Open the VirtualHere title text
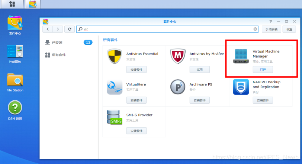This screenshot has height=164, width=302. click(x=136, y=84)
